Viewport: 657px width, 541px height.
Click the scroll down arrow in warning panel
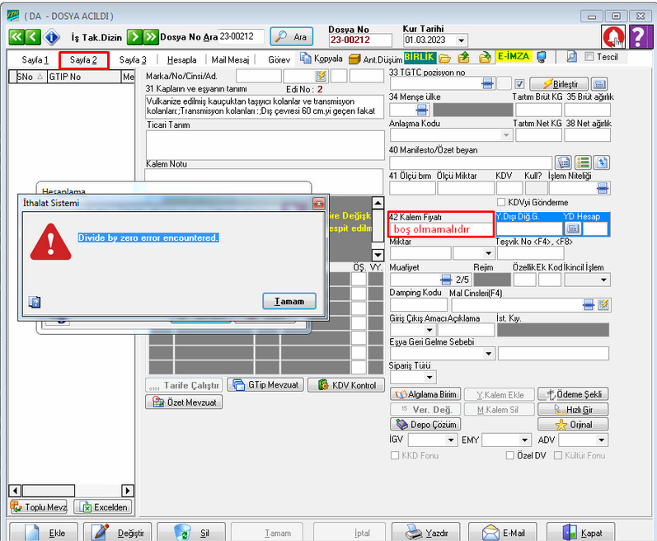coord(378,255)
